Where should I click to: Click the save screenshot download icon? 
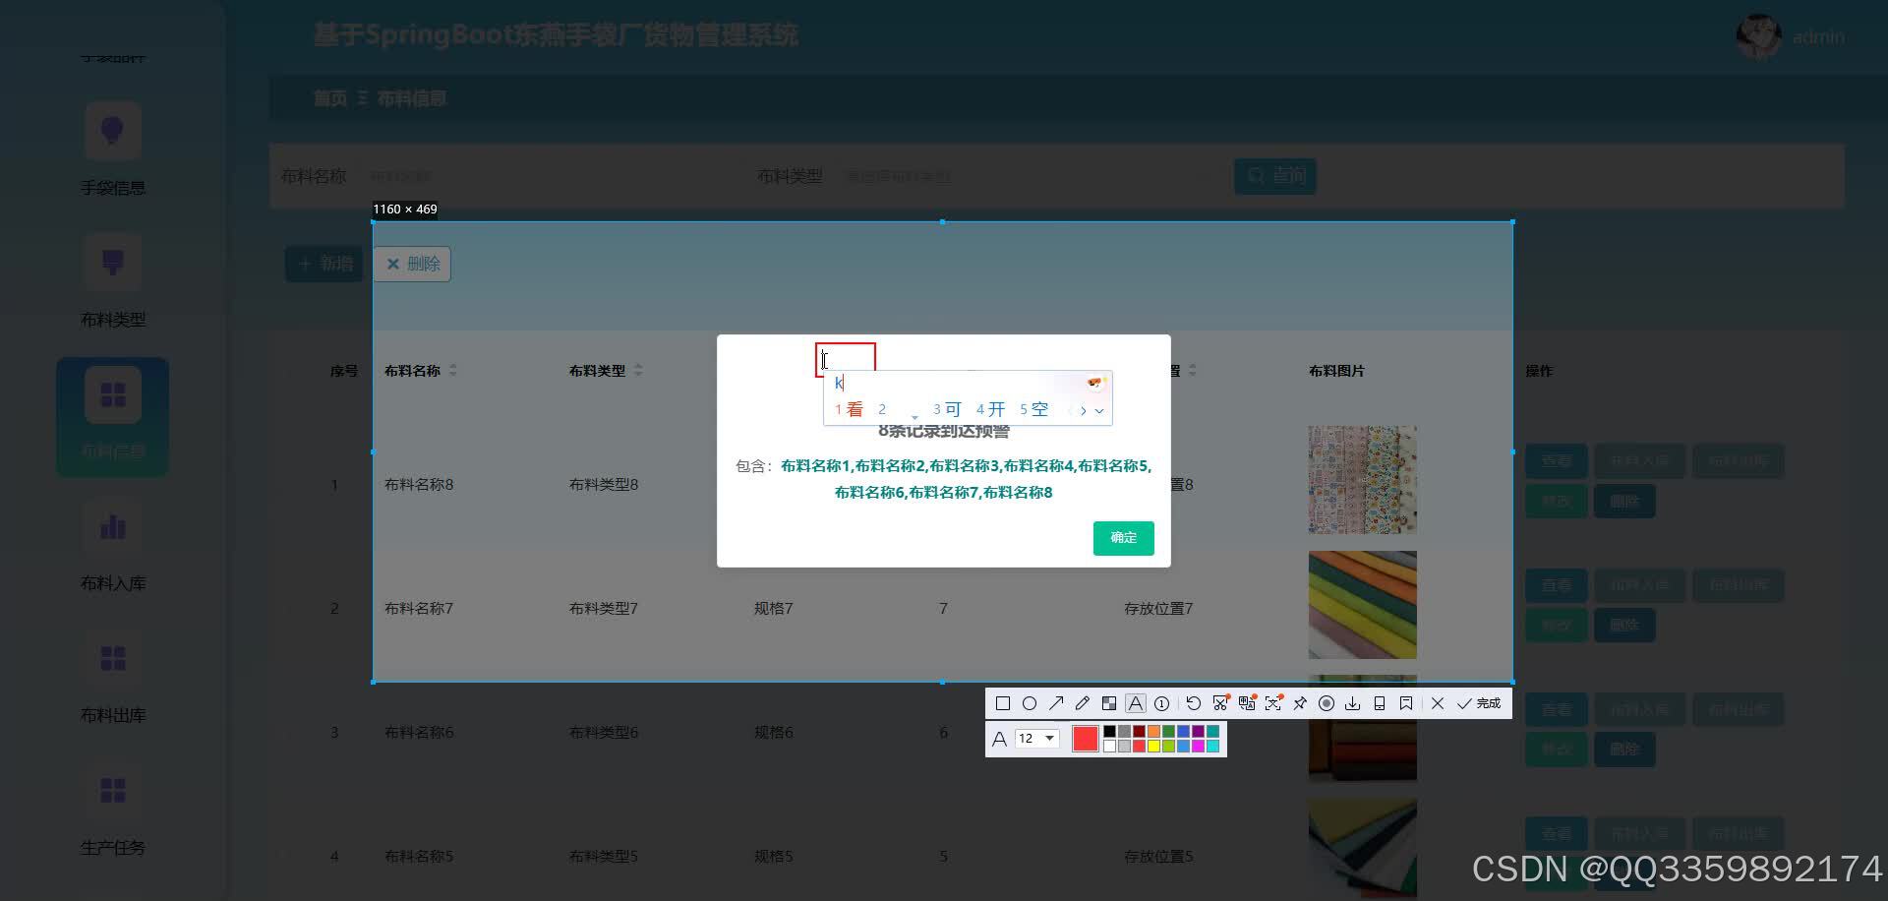1353,702
